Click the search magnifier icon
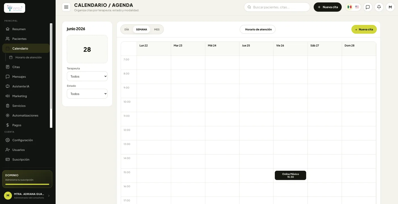 pyautogui.click(x=249, y=7)
